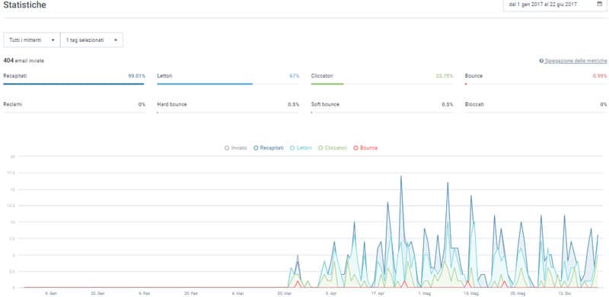
Task: Open the Tutti i mittenti dropdown
Action: coord(32,40)
